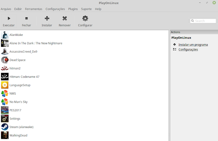
Task: Select the WalkingDead entry text
Action: (18, 136)
